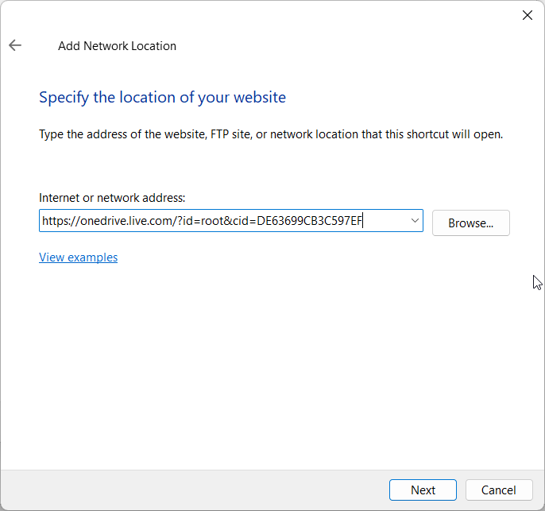Click the back arrow icon
The width and height of the screenshot is (545, 511).
pyautogui.click(x=15, y=45)
